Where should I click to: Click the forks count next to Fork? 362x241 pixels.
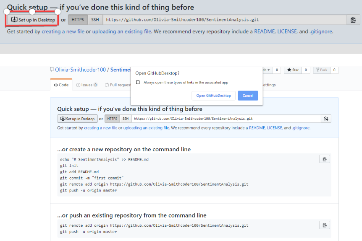pyautogui.click(x=334, y=70)
